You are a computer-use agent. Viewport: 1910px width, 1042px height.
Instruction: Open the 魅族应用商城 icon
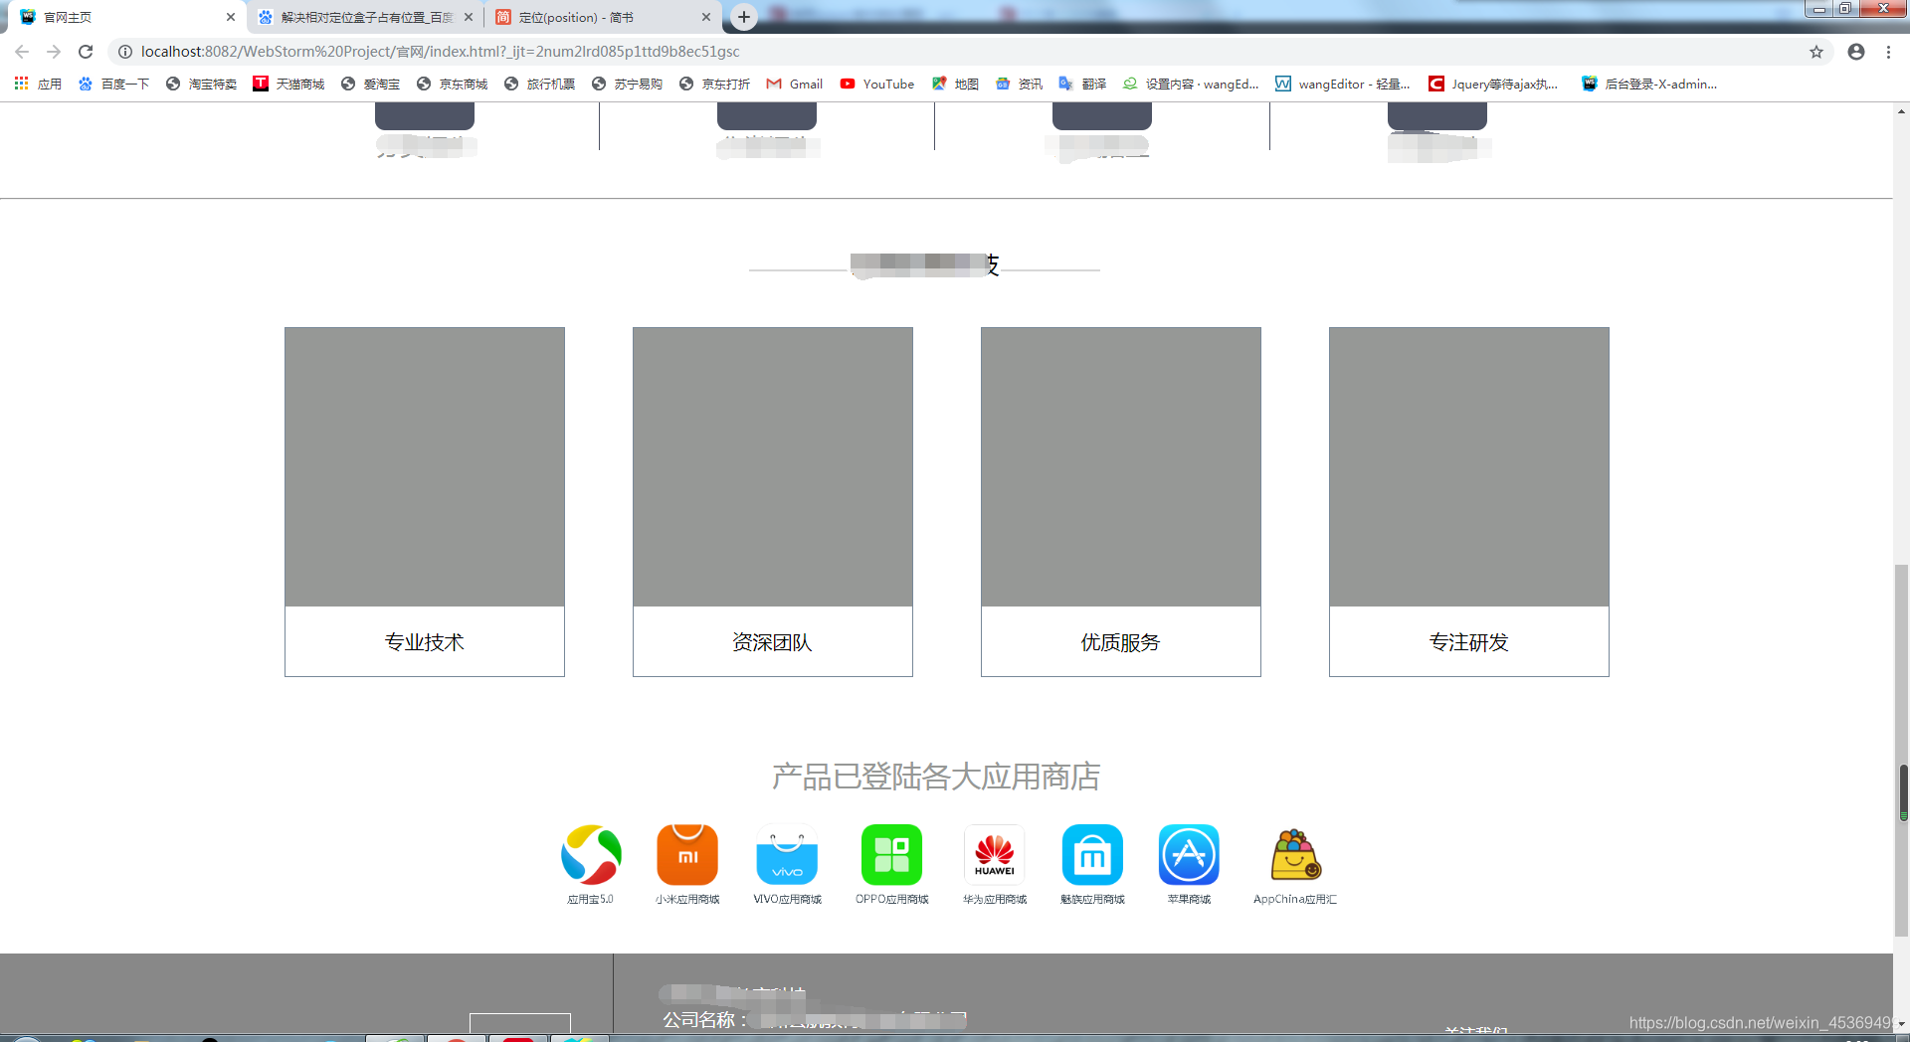[1092, 854]
